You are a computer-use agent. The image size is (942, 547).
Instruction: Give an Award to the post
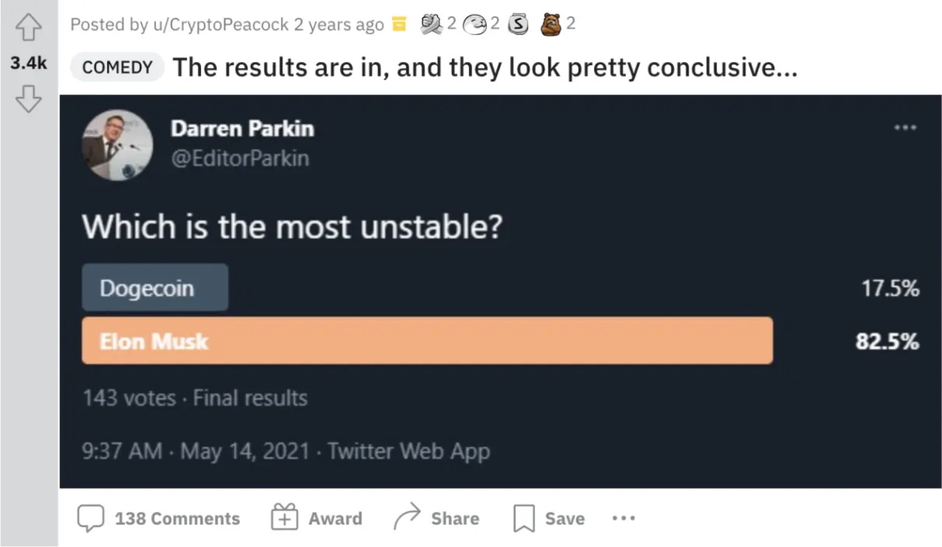click(317, 518)
